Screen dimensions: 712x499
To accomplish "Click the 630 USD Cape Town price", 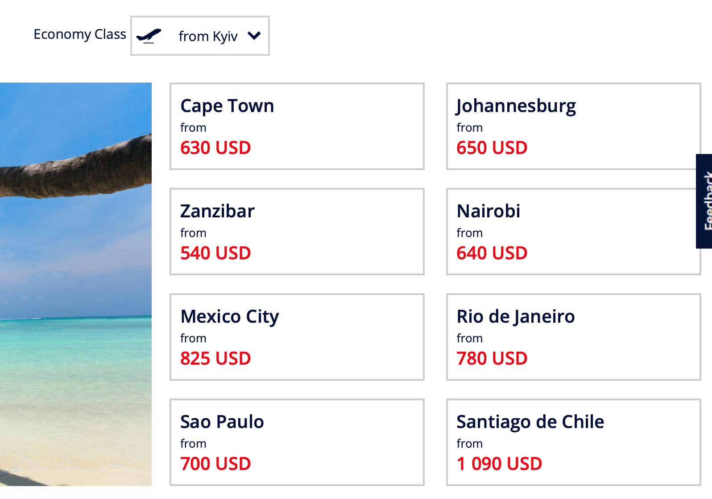I will [215, 148].
